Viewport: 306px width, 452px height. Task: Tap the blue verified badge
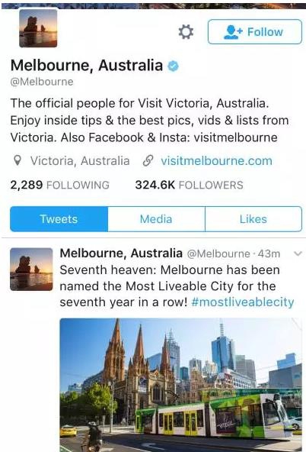click(173, 66)
